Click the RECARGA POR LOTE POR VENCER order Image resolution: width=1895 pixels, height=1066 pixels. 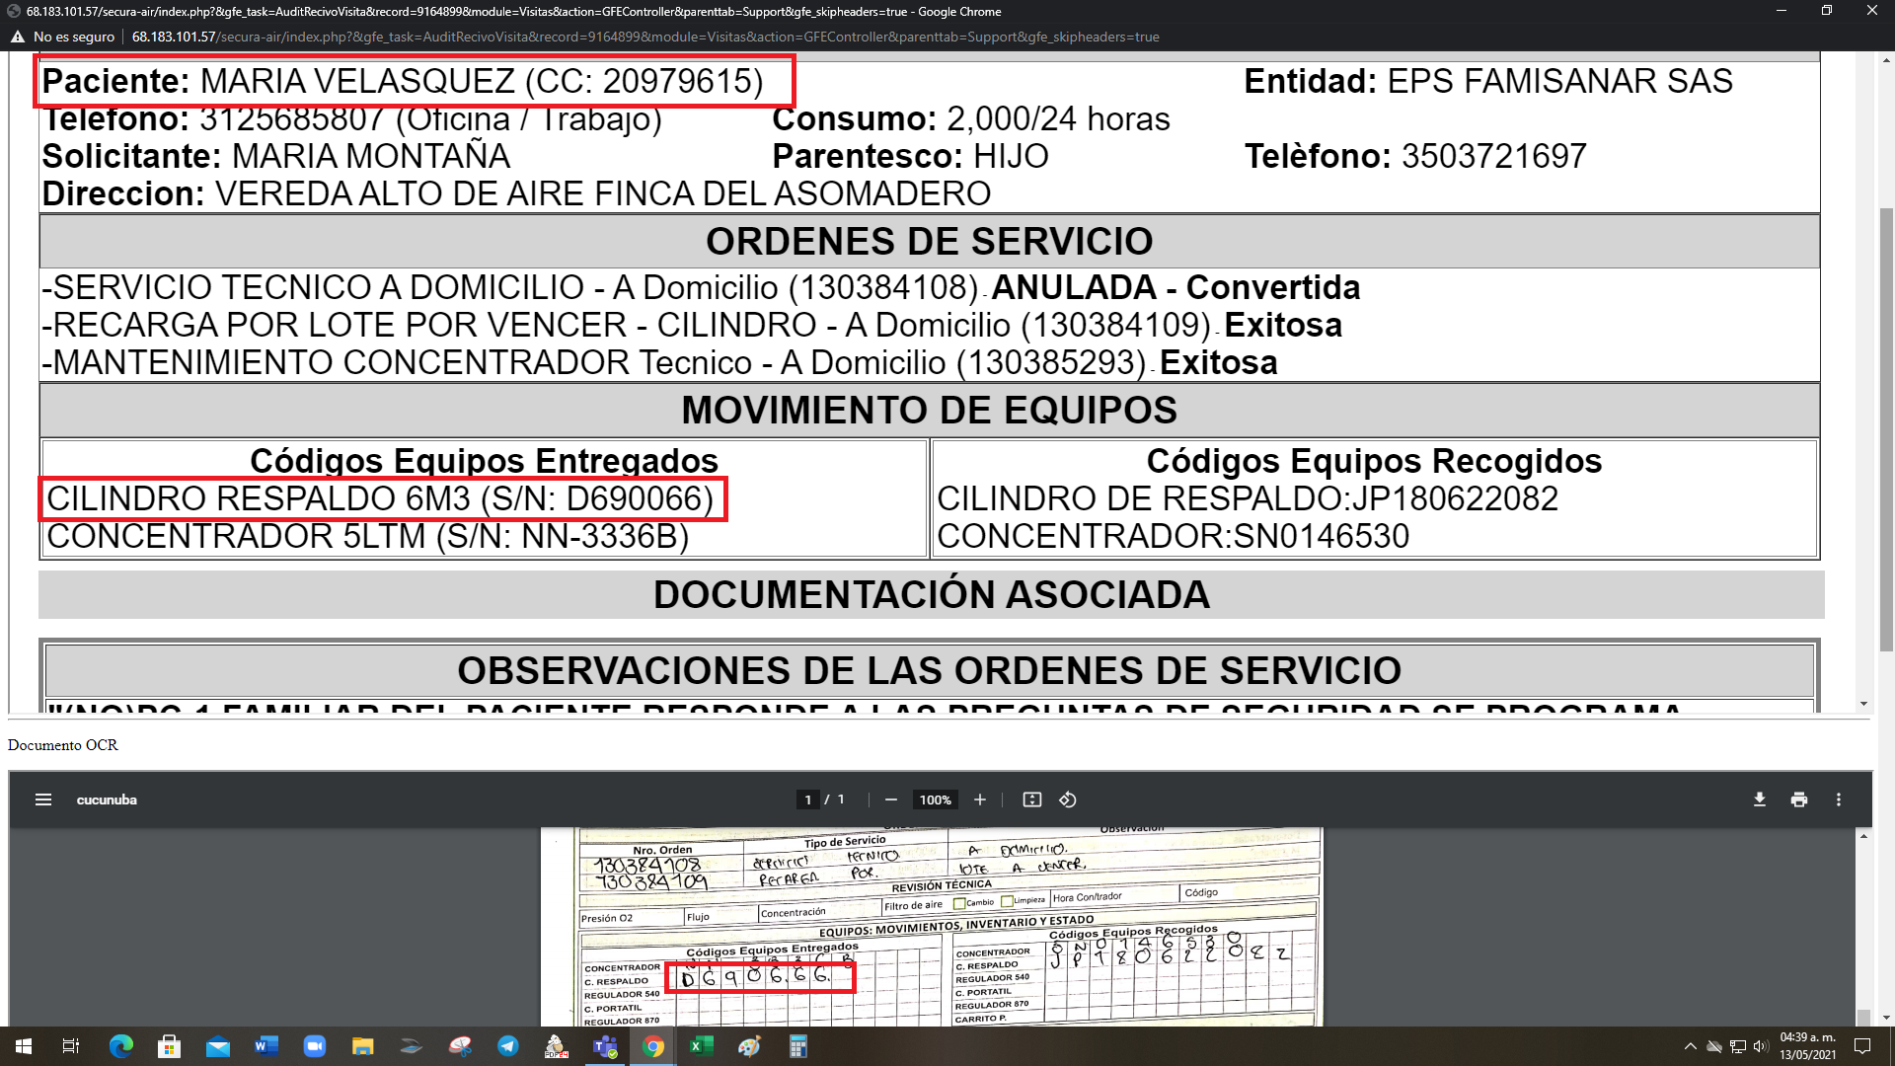(x=692, y=325)
